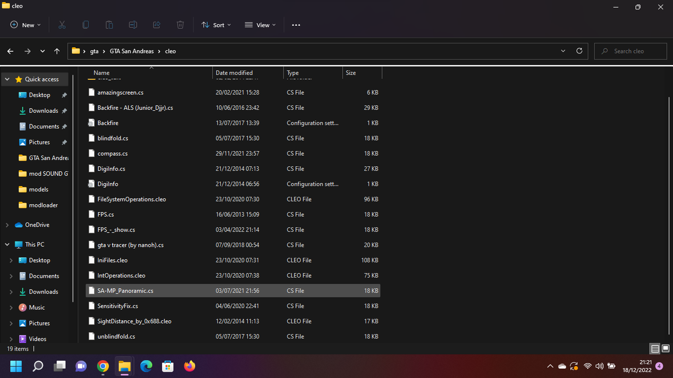Sort by Date modified column header
The width and height of the screenshot is (673, 378).
coord(248,73)
